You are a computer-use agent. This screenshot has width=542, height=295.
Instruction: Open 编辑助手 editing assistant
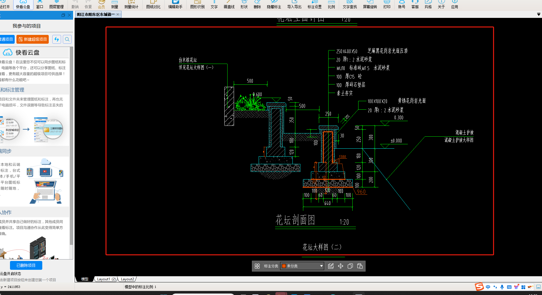175,4
